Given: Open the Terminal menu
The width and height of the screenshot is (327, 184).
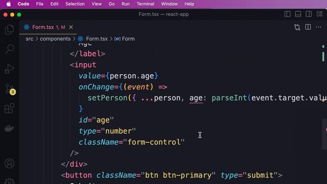Looking at the screenshot, I should pyautogui.click(x=145, y=4).
